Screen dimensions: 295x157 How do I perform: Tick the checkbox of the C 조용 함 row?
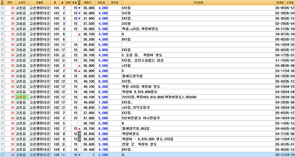click(x=2, y=55)
